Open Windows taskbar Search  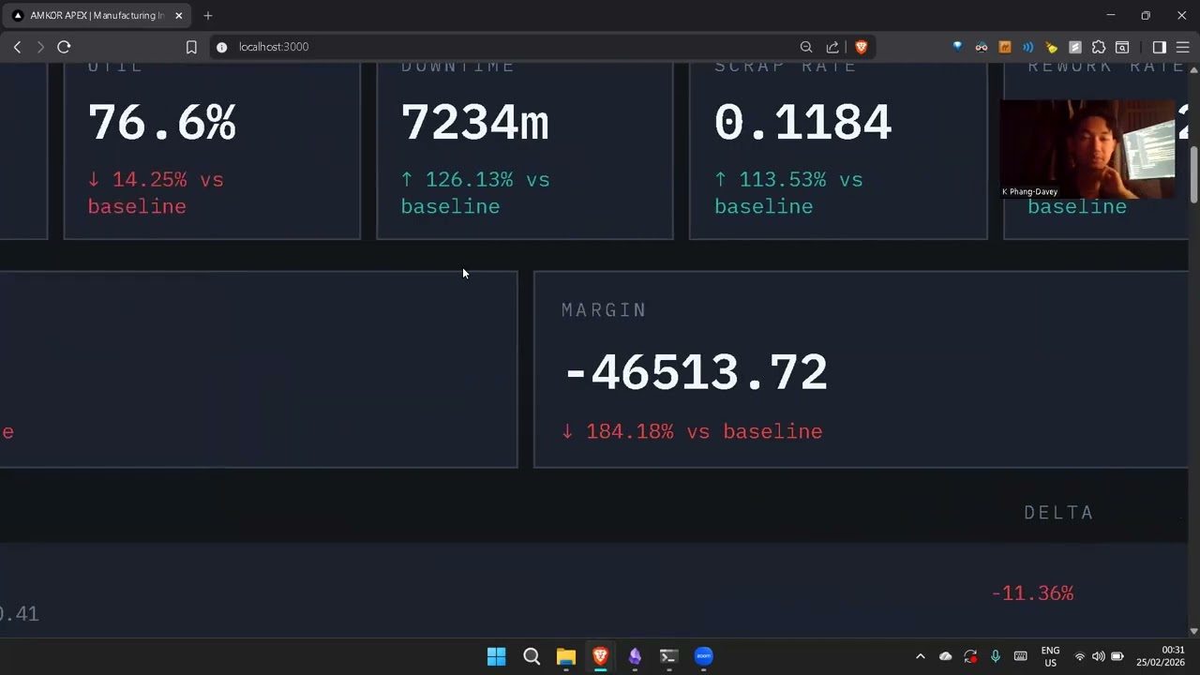(x=532, y=656)
